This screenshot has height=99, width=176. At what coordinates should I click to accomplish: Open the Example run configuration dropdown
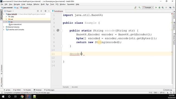148,7
